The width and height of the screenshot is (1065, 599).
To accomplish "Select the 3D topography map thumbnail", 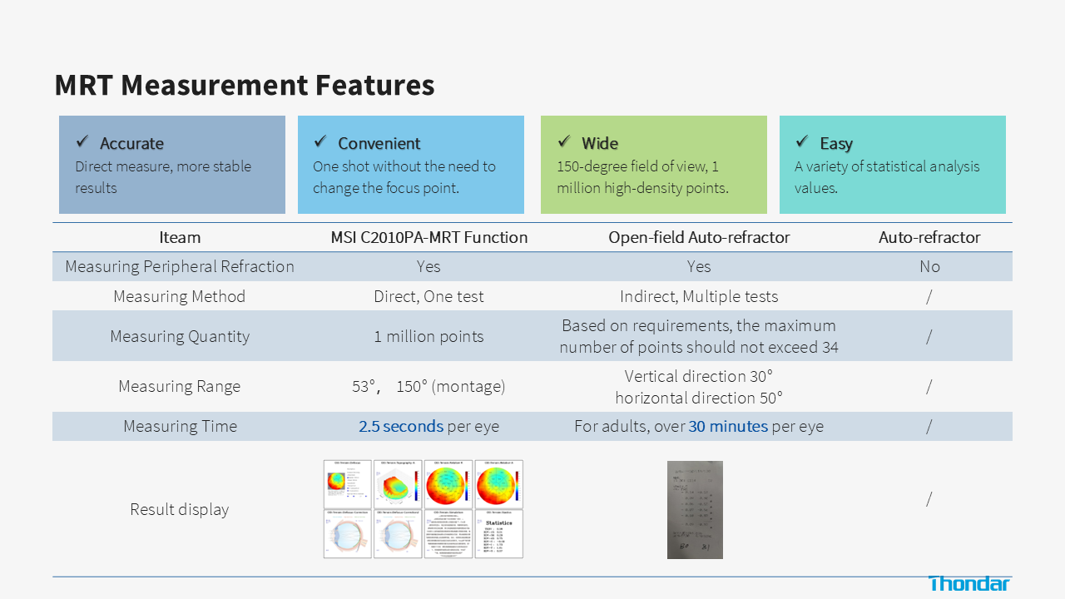I will tap(398, 484).
